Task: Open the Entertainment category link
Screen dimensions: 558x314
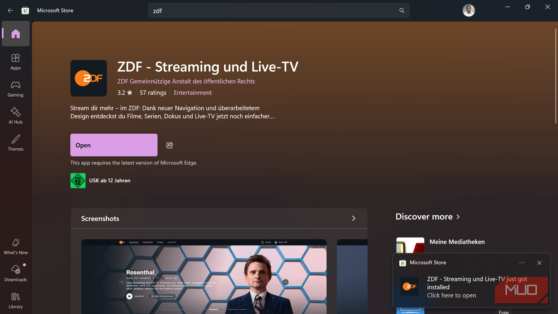Action: tap(193, 93)
